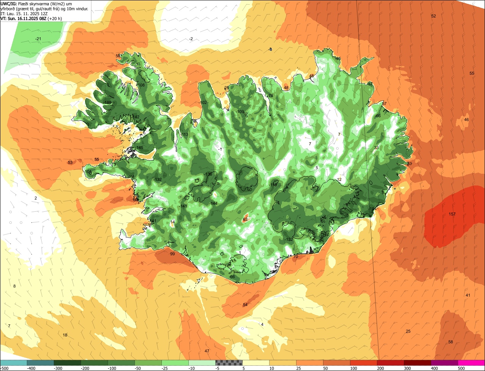Click the flux value "-144" on the map
485x371 pixels.
point(213,204)
